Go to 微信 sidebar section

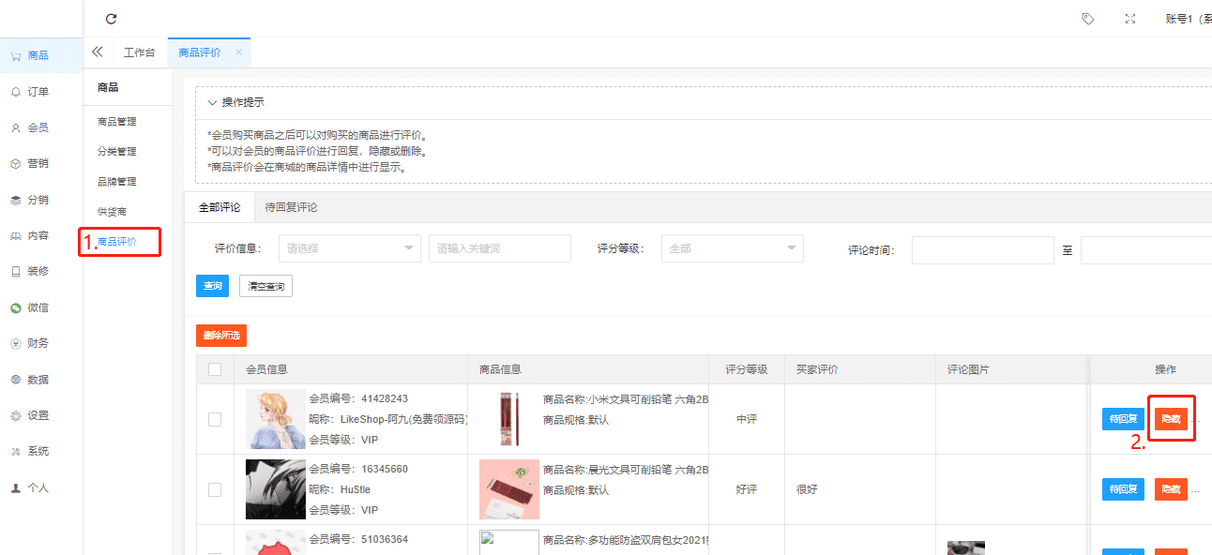click(38, 307)
